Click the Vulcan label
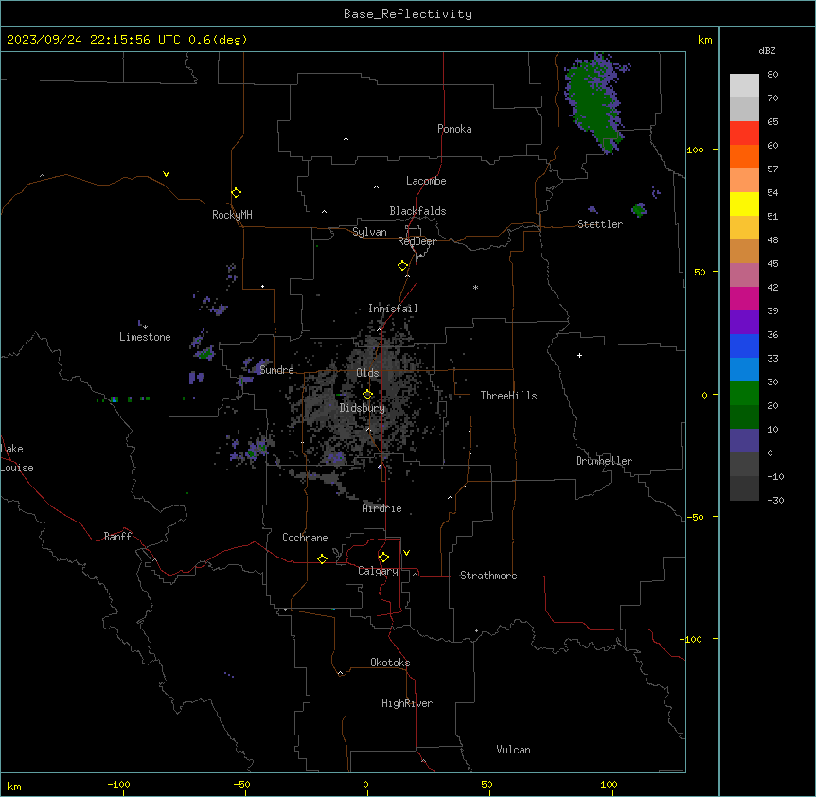 click(513, 750)
